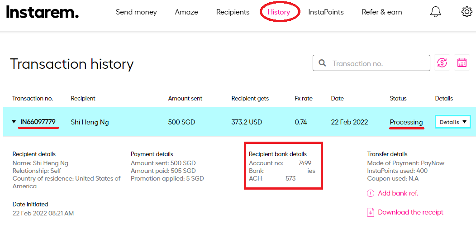Image resolution: width=476 pixels, height=229 pixels.
Task: Click the plus icon beside Add bank ref.
Action: [371, 193]
